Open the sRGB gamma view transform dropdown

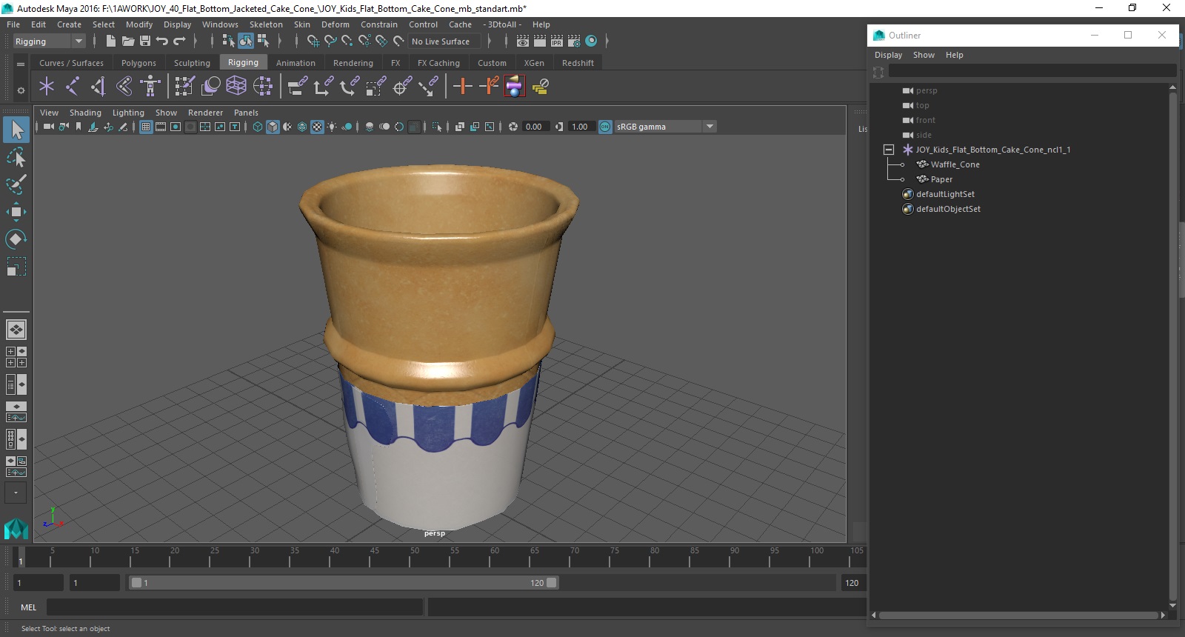(x=665, y=127)
